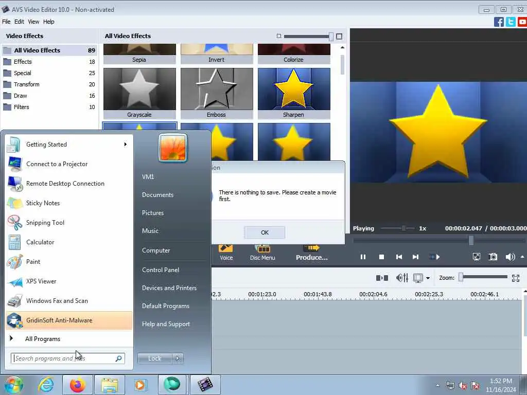Open Internet Explorer from the taskbar
The width and height of the screenshot is (527, 395).
click(x=46, y=385)
